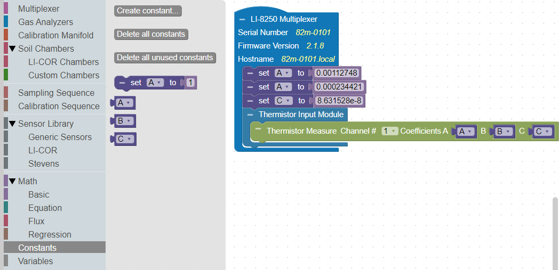This screenshot has width=559, height=270.
Task: Click Delete all unused constants button
Action: (x=165, y=58)
